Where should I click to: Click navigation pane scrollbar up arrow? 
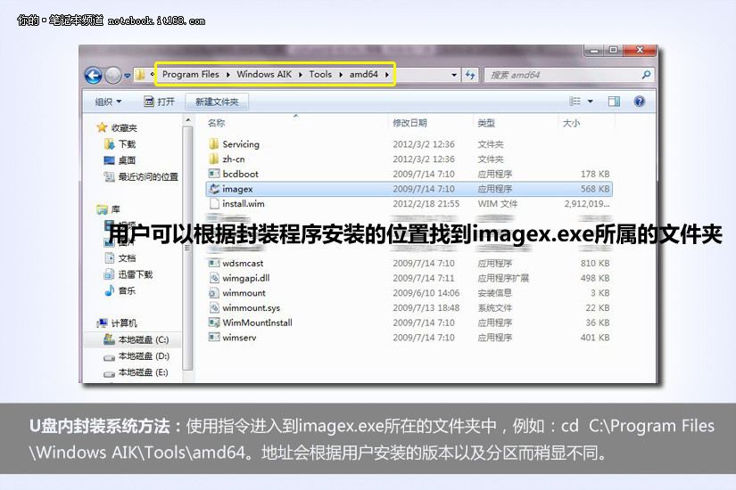click(187, 120)
